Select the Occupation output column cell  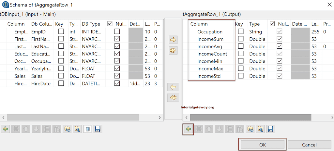pos(210,32)
